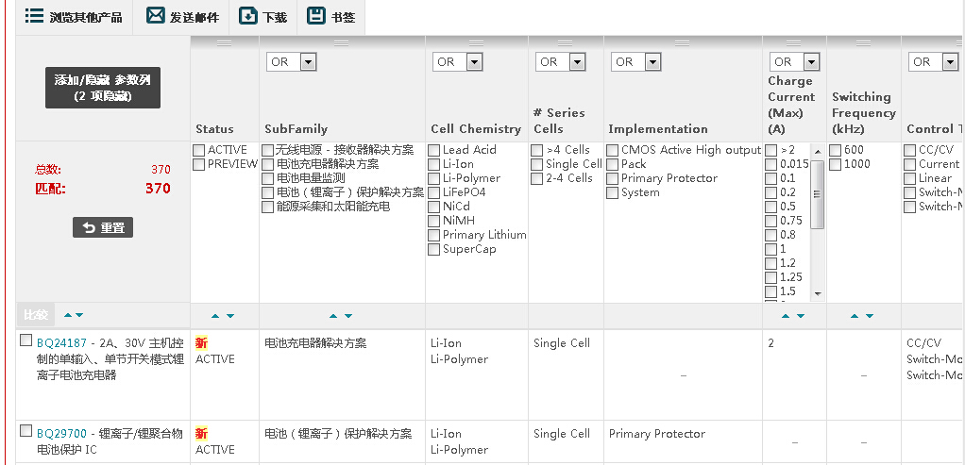Image resolution: width=965 pixels, height=465 pixels.
Task: Open the 书签 toolbar item
Action: coord(343,17)
